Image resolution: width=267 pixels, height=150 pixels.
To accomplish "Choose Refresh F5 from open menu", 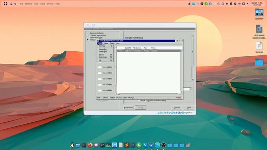I will click(105, 55).
